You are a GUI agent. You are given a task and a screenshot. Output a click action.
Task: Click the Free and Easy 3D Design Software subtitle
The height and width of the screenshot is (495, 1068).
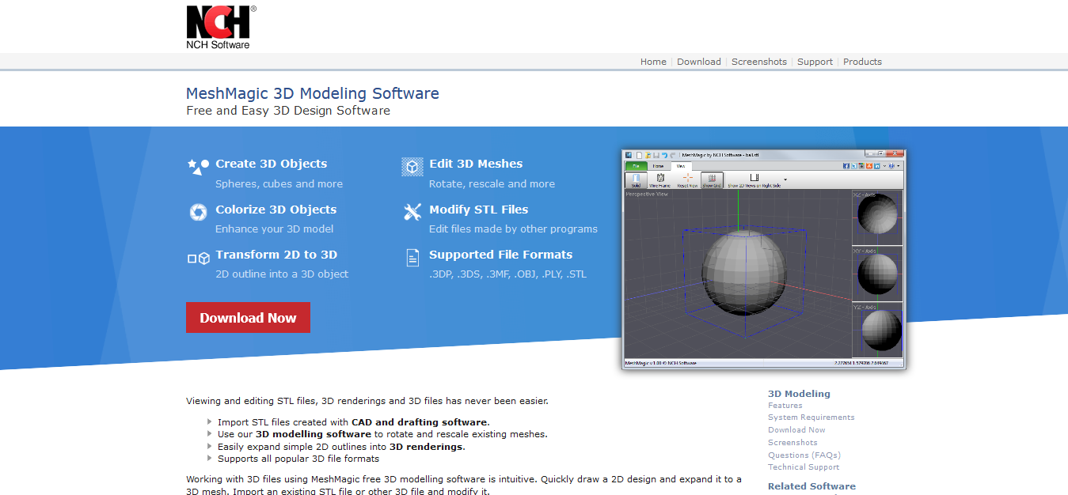tap(288, 111)
